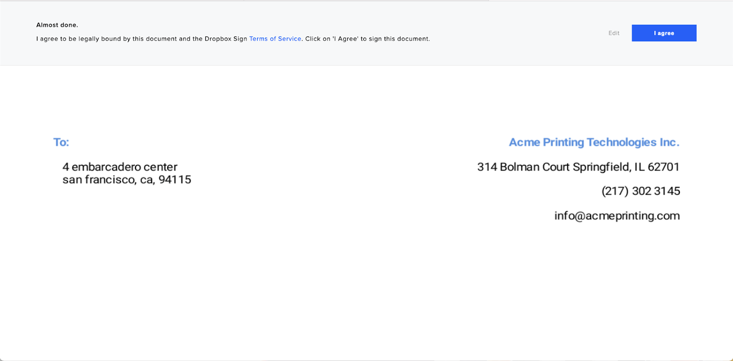Click the words Dropbox Sign in the agreement sentence

(x=226, y=39)
